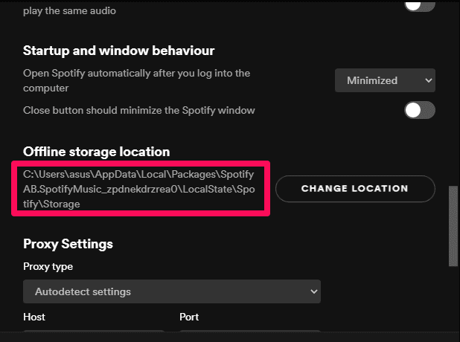Click the offline storage folder path text

tap(138, 189)
